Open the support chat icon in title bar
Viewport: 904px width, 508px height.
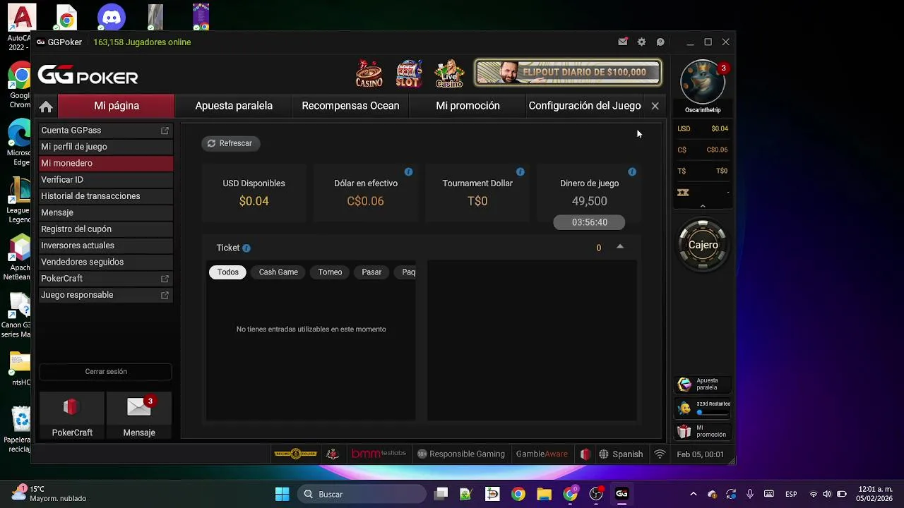point(660,42)
